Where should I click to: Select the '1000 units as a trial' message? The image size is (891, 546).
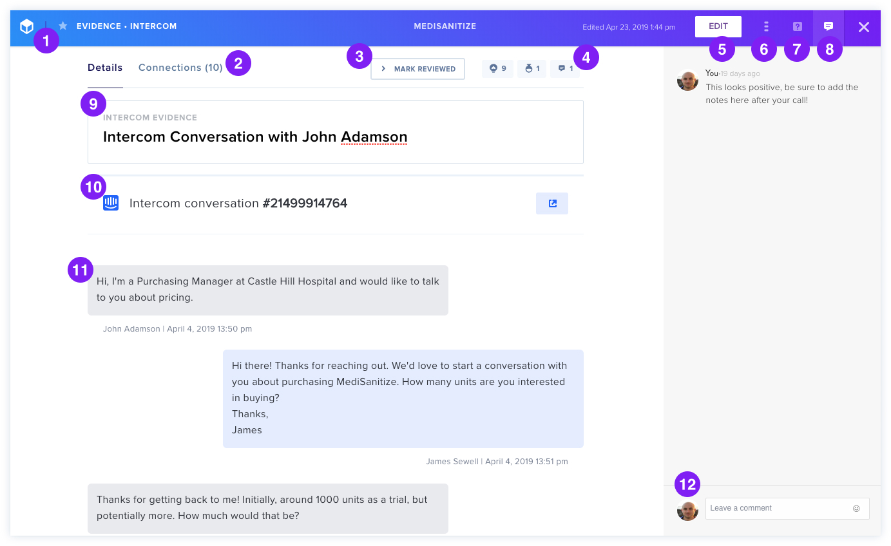pos(268,508)
